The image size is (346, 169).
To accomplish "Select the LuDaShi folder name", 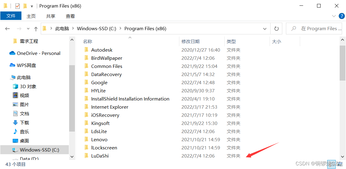I will coord(100,156).
